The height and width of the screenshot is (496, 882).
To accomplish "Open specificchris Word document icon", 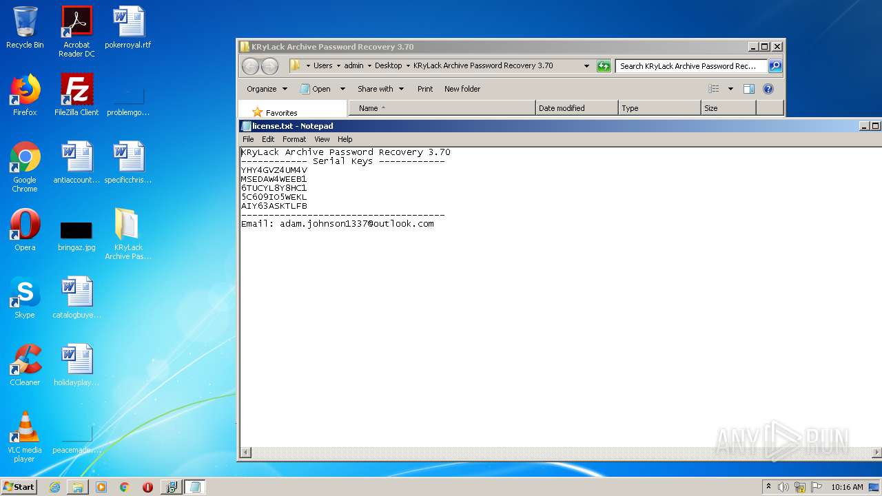I will point(128,163).
